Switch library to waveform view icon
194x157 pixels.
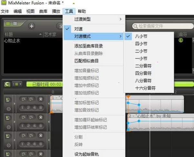pyautogui.click(x=15, y=23)
